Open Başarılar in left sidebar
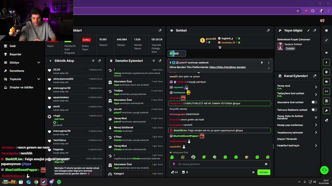 click(16, 54)
